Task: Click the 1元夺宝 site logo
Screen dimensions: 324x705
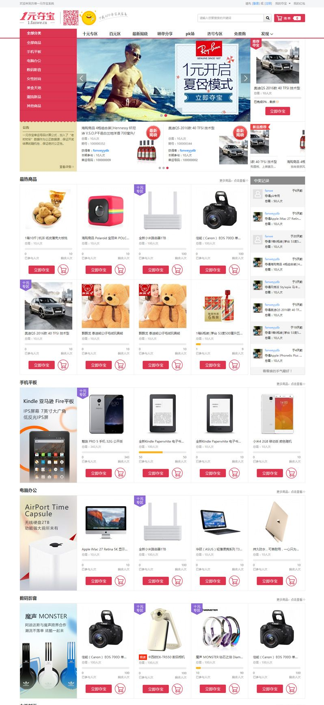Action: click(x=37, y=18)
